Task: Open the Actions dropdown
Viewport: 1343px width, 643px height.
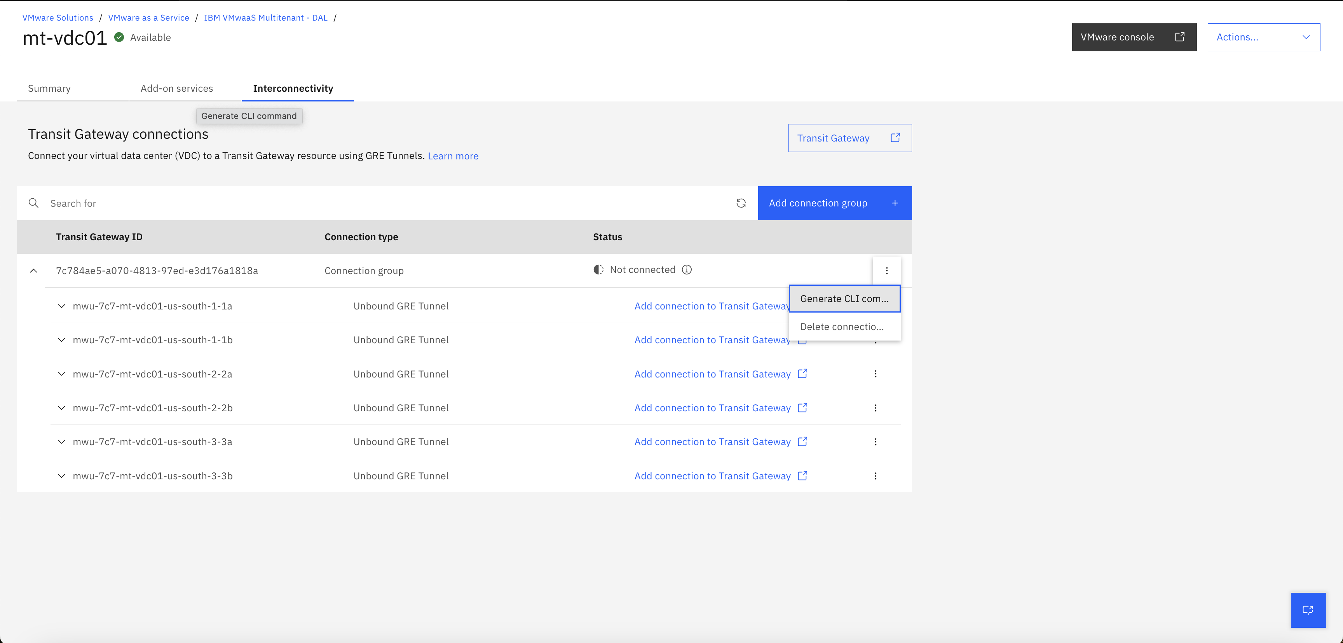Action: [x=1263, y=37]
